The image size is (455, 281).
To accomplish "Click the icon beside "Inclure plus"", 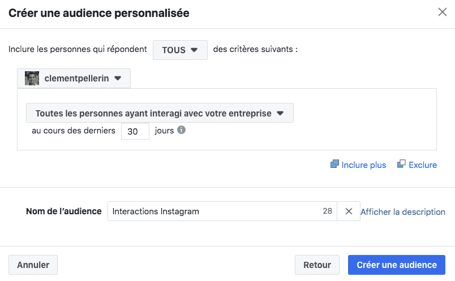I will (x=334, y=165).
